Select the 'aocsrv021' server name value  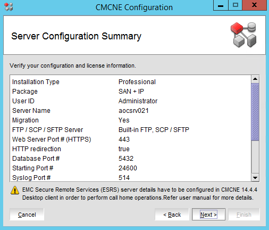point(133,111)
